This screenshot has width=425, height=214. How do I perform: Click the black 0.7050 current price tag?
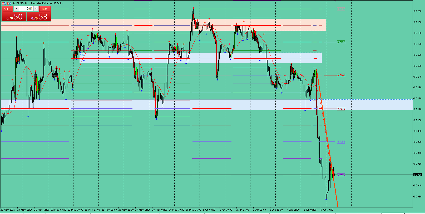coord(418,175)
